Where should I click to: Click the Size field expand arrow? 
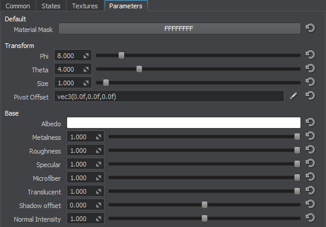[86, 83]
